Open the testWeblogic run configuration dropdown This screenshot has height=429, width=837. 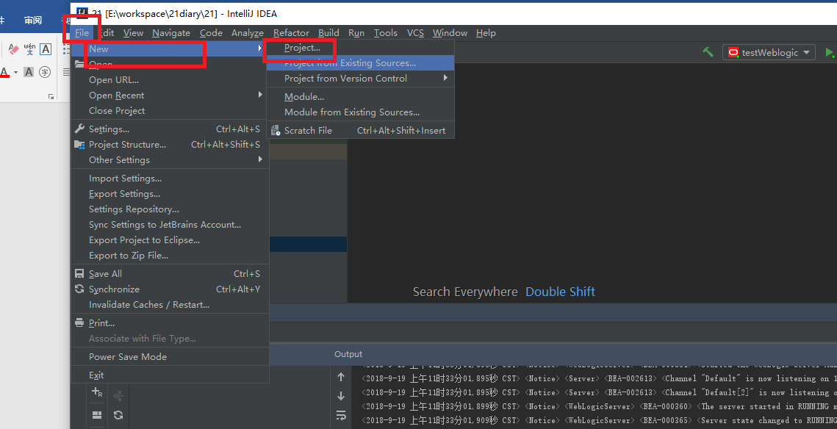[x=769, y=52]
